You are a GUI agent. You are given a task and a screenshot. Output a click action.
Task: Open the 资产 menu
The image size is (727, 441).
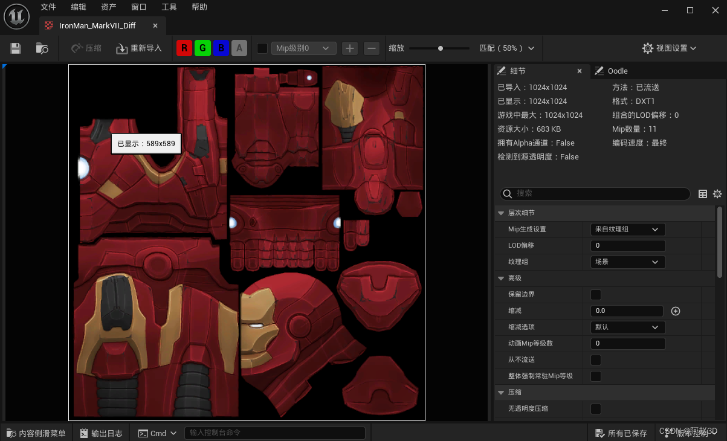click(x=109, y=7)
